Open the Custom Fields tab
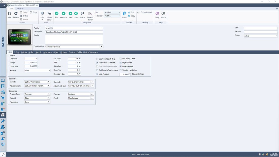279x157 pixels. (75, 52)
